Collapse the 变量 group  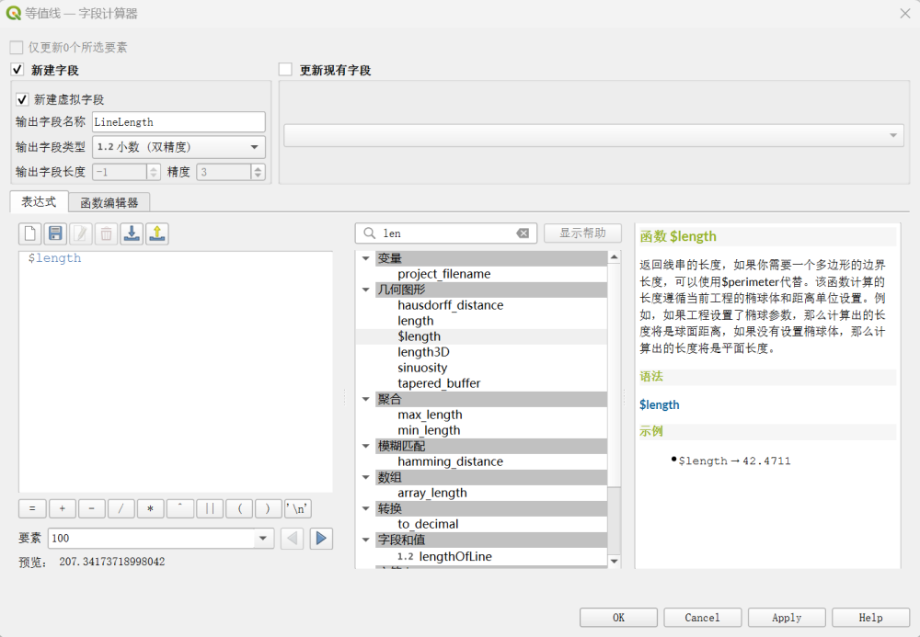click(365, 258)
